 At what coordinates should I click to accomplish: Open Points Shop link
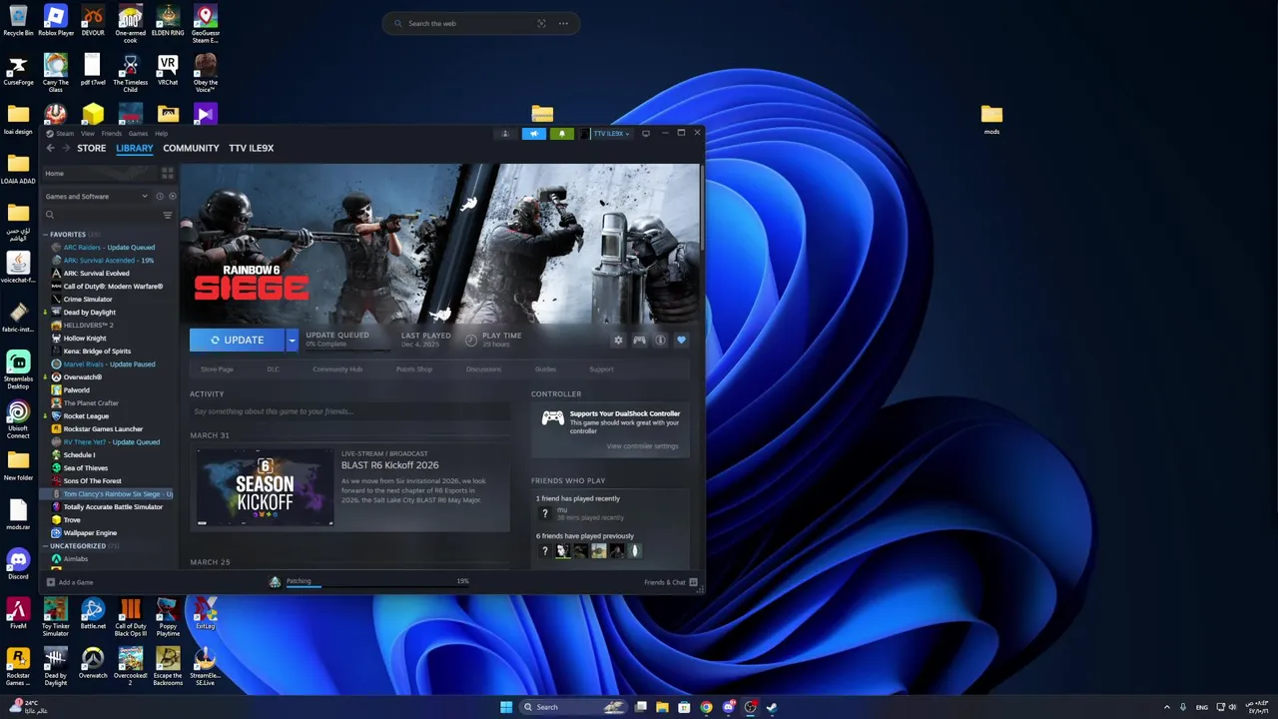413,369
